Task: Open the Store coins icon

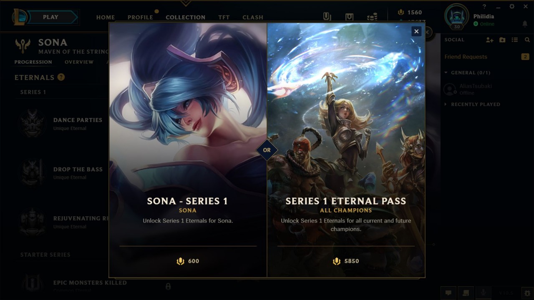Action: click(372, 17)
